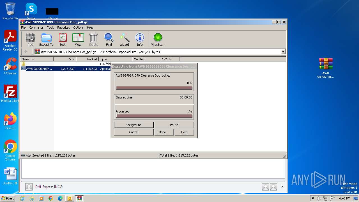Sort by Name column header
Viewport: 359px width, 202px height.
coord(37,59)
